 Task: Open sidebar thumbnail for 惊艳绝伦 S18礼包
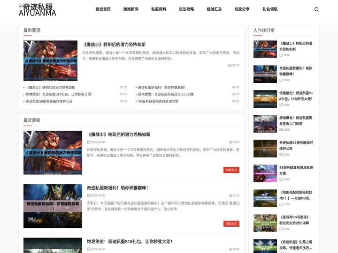pyautogui.click(x=265, y=99)
